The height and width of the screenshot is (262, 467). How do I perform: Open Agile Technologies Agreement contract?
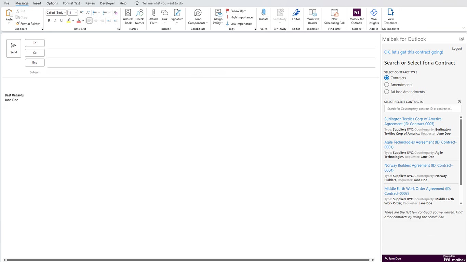point(421,145)
